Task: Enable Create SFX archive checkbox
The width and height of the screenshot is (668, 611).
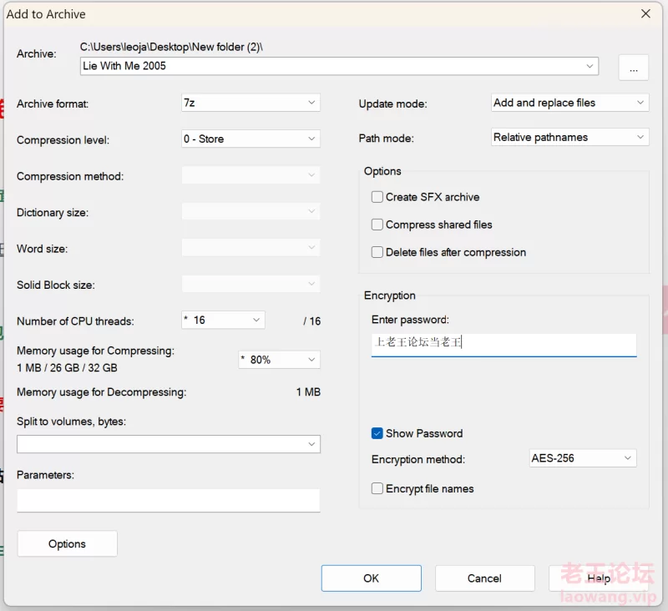Action: 377,197
